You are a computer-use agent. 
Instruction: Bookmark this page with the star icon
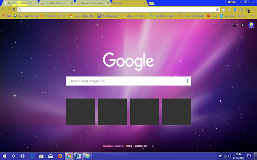point(217,10)
